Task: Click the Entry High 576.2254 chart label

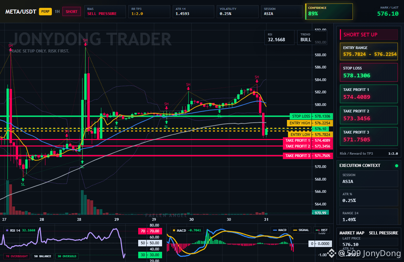Action: click(x=310, y=123)
